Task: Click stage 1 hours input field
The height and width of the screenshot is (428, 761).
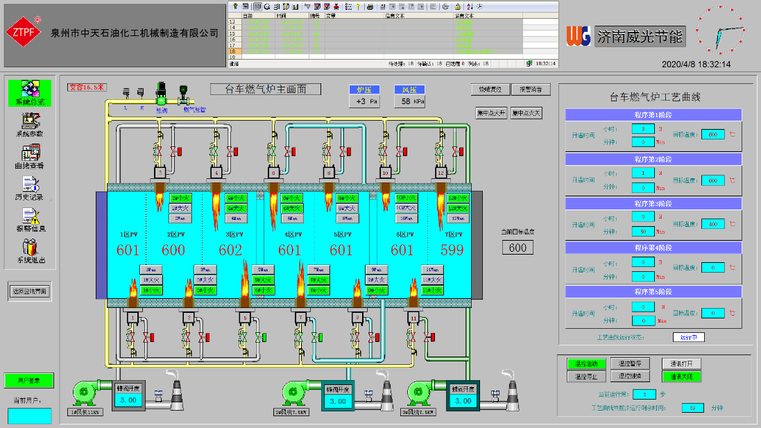Action: pos(643,129)
